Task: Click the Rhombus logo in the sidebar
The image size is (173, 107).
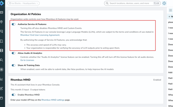Action: (x=2, y=3)
